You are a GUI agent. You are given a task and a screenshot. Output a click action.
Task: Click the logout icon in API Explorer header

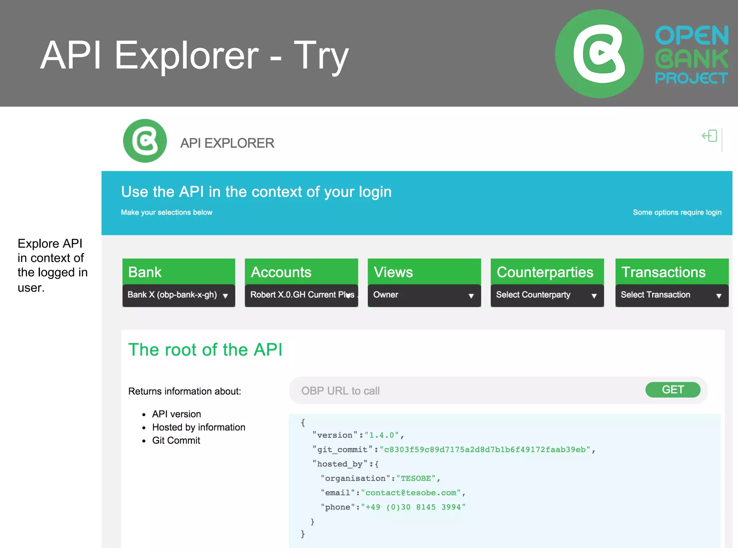click(710, 136)
